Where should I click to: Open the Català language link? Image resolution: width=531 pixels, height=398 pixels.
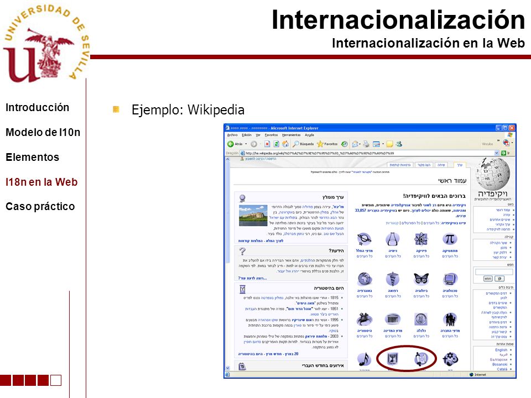(x=502, y=369)
